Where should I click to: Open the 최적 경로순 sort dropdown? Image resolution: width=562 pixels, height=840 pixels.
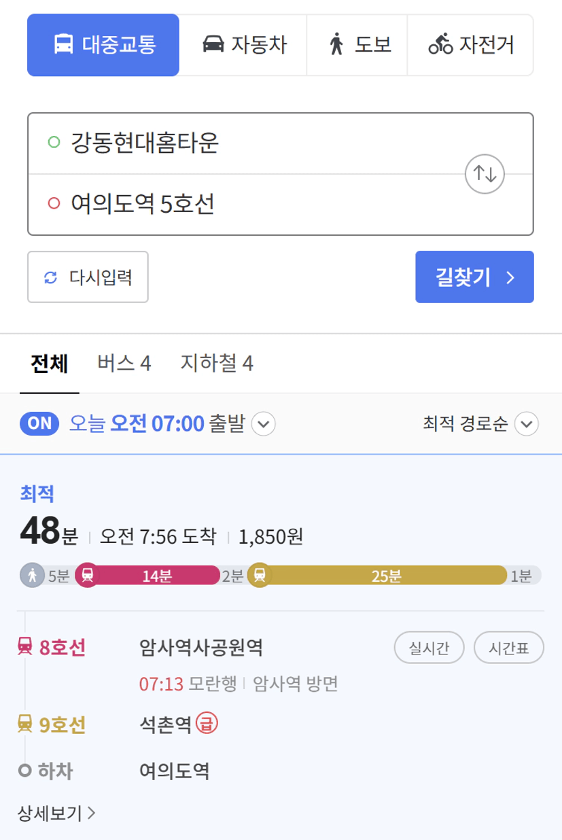[480, 424]
